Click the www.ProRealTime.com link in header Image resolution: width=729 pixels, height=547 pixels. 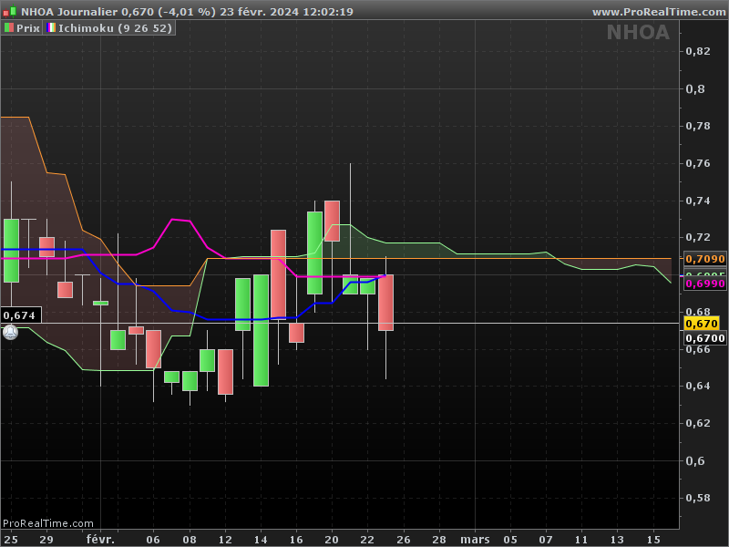[x=659, y=12]
